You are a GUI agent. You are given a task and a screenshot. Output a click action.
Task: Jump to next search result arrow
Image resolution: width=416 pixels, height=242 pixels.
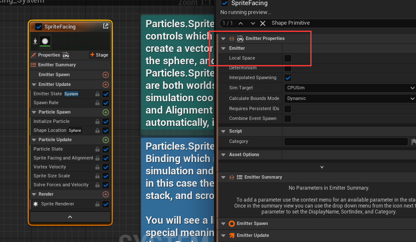click(253, 23)
